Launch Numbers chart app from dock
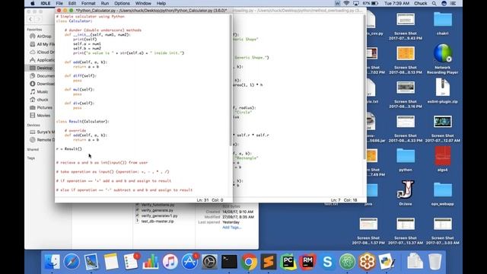 click(151, 262)
